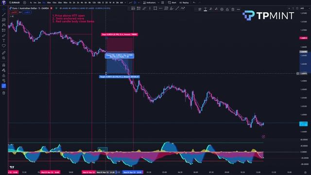The width and height of the screenshot is (311, 175).
Task: Select horizontal line in favorites toolbar
Action: 161,8
